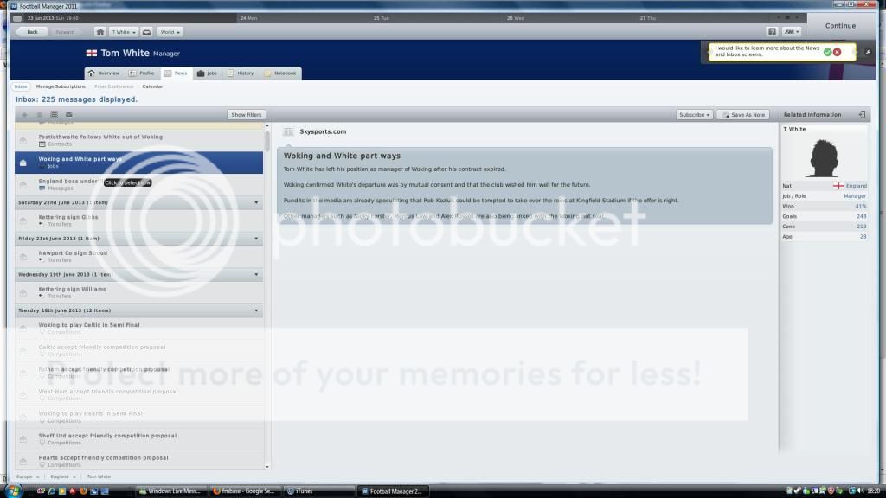The width and height of the screenshot is (886, 498).
Task: Click the England nationality link in Related Information
Action: [x=856, y=186]
